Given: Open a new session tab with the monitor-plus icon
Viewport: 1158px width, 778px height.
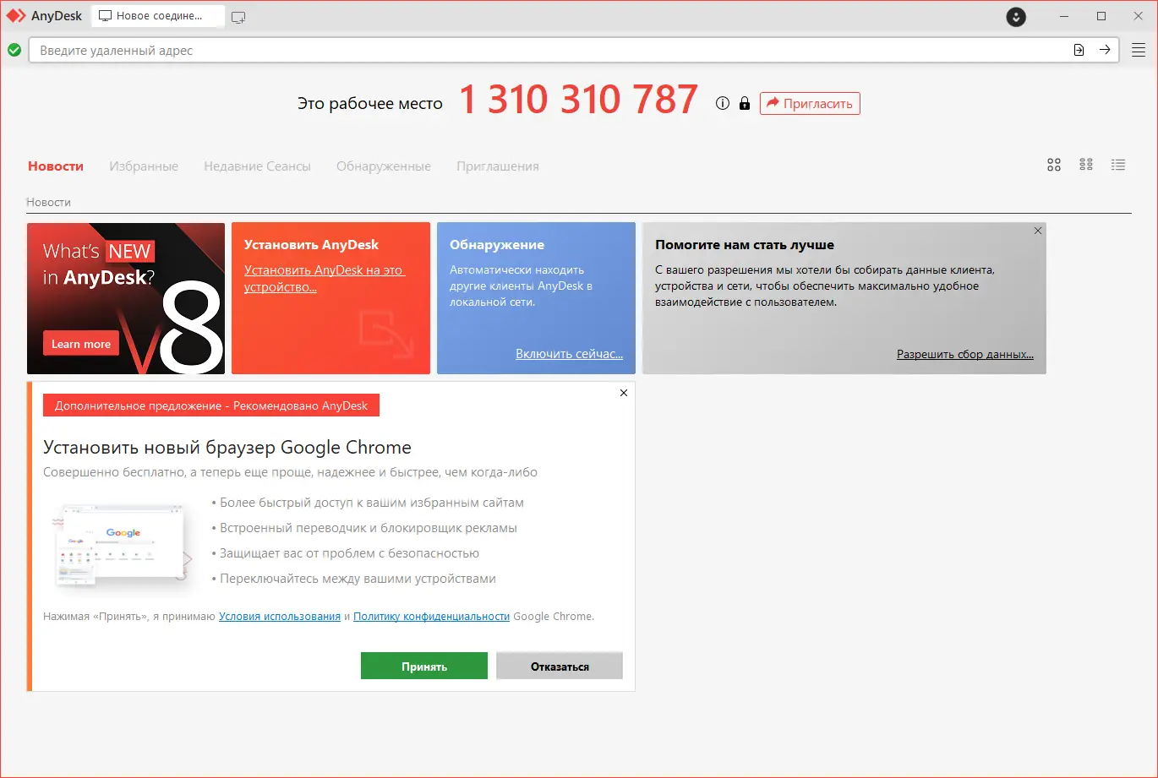Looking at the screenshot, I should (x=238, y=17).
